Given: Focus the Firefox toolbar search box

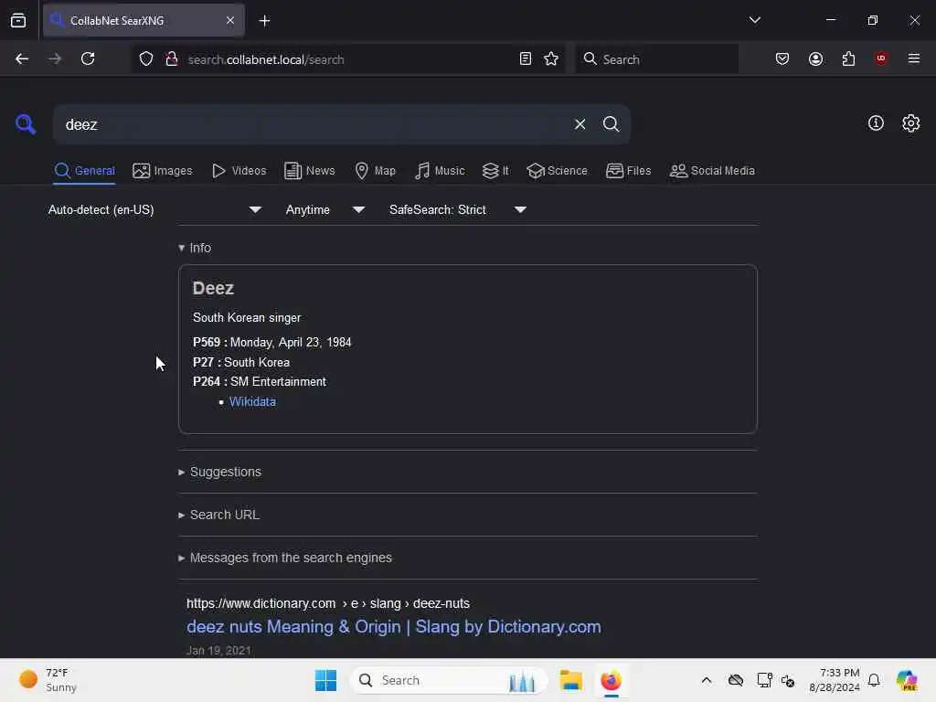Looking at the screenshot, I should click(x=656, y=59).
